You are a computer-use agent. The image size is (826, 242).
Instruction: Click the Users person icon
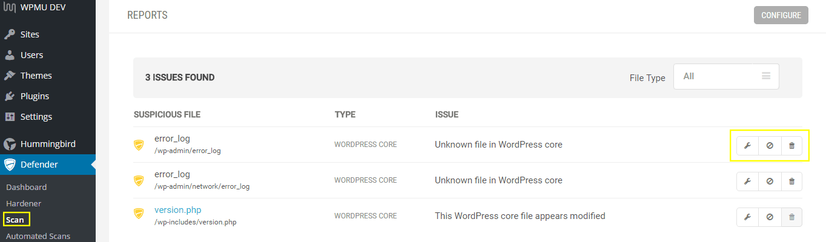point(10,55)
